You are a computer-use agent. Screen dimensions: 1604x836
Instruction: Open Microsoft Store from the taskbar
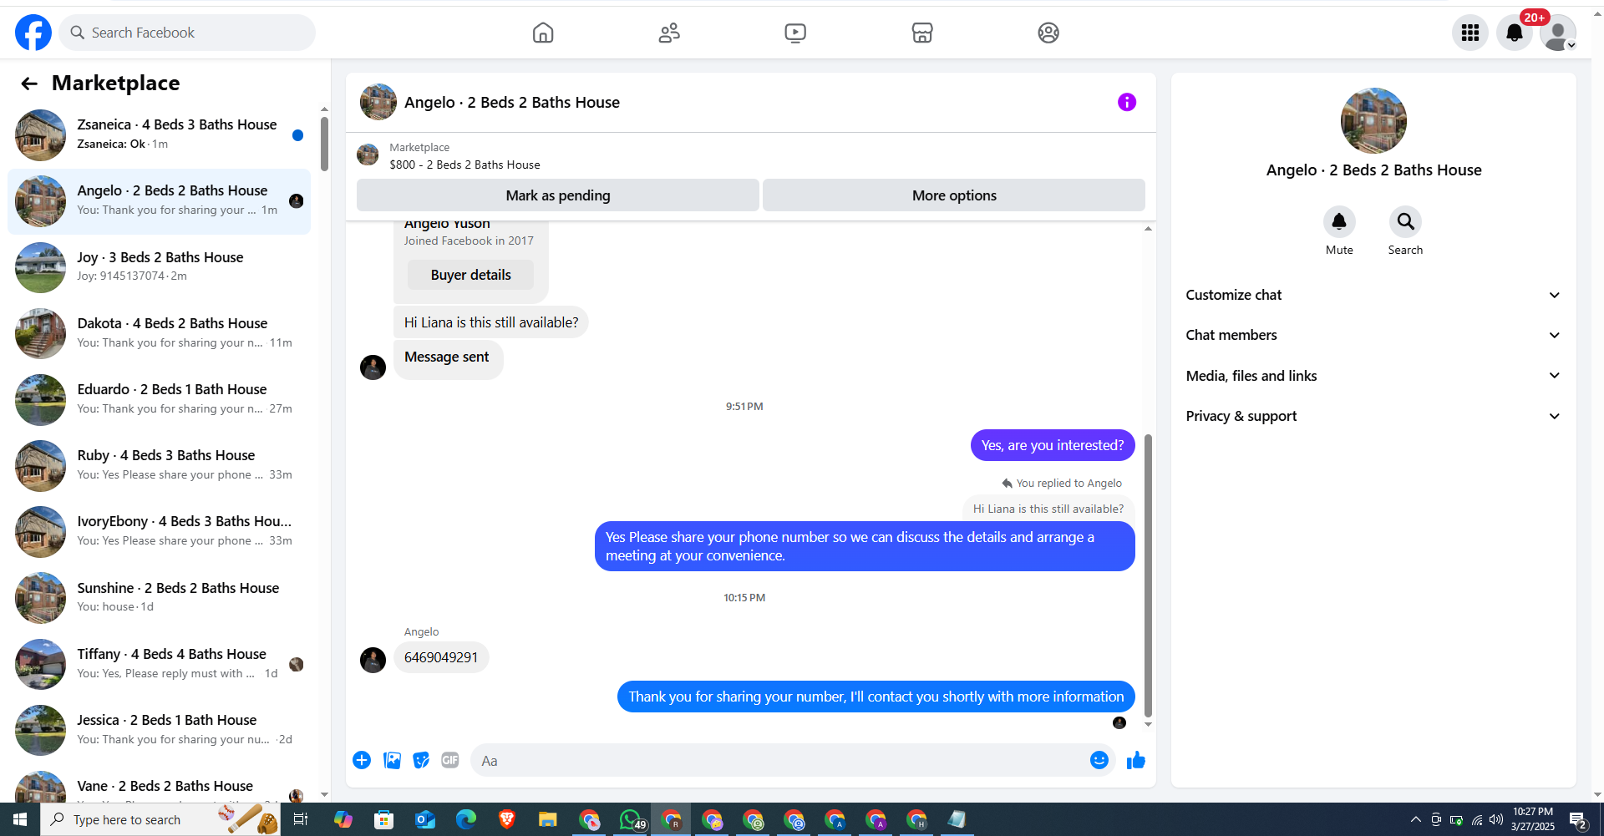(x=384, y=819)
